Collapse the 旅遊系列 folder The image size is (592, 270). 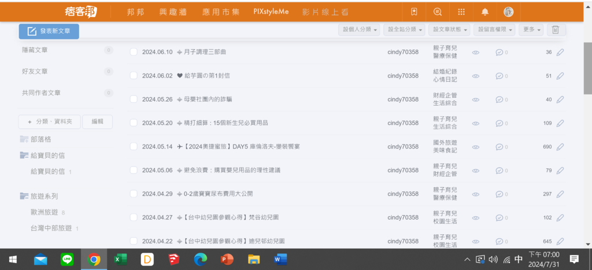[24, 196]
